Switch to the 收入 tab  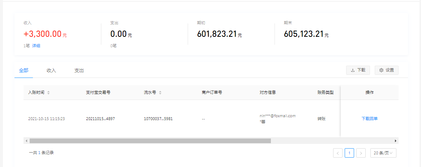pyautogui.click(x=51, y=71)
